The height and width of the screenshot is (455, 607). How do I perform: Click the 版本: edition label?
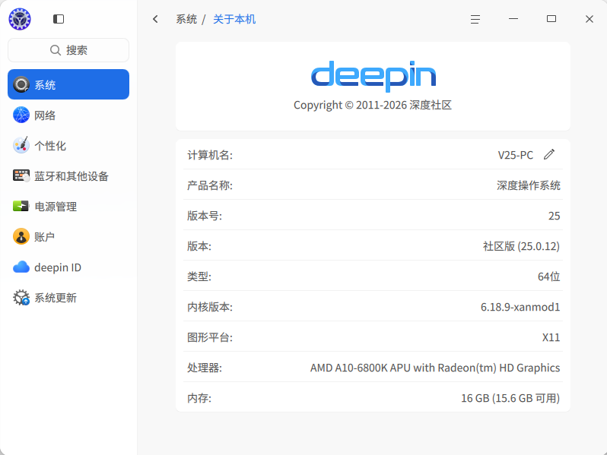(x=199, y=246)
